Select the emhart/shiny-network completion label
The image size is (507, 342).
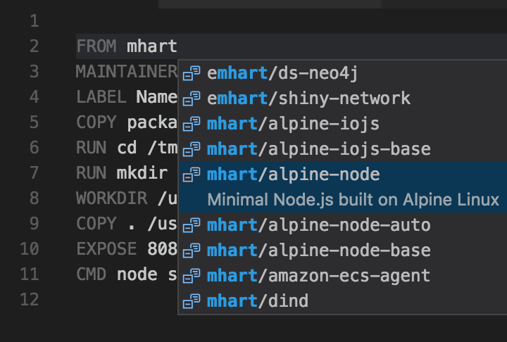pyautogui.click(x=308, y=98)
